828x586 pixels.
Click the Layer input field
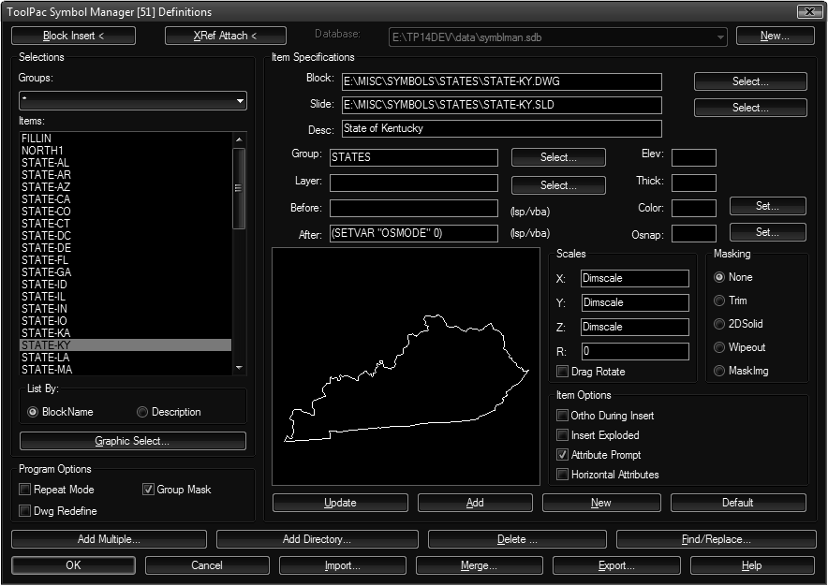tap(413, 183)
